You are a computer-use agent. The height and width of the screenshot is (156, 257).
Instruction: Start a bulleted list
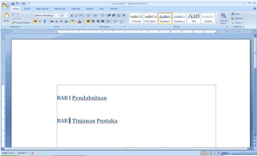coord(88,16)
